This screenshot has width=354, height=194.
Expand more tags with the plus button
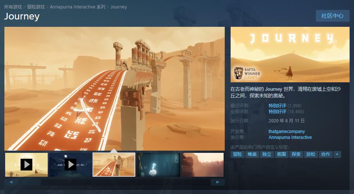coord(337,154)
